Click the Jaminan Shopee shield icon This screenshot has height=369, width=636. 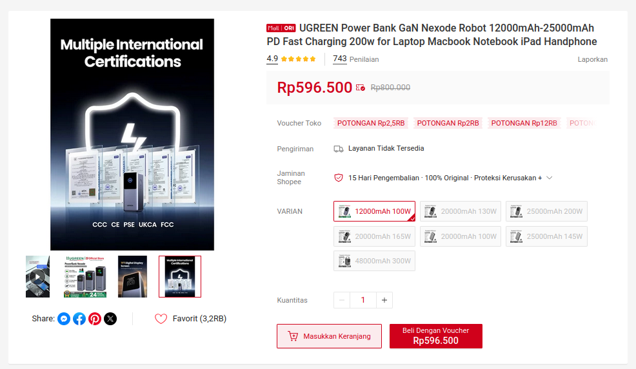point(338,178)
